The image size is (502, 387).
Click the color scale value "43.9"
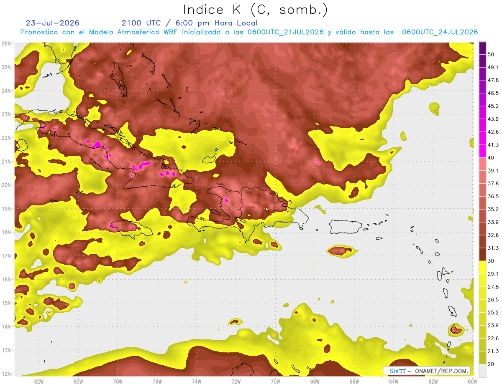(493, 119)
